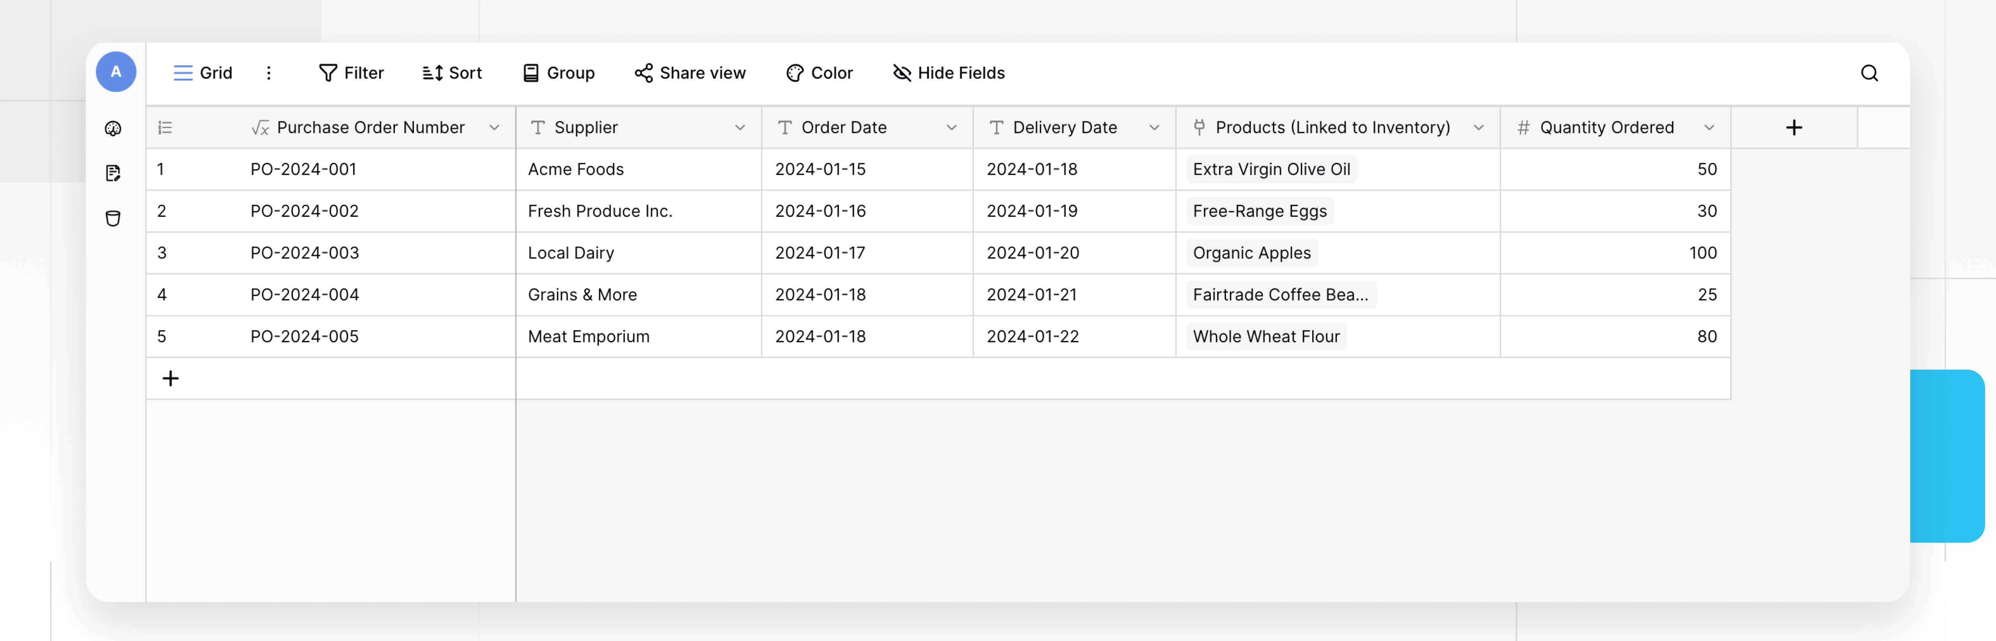
Task: Open the Group menu
Action: pos(559,73)
